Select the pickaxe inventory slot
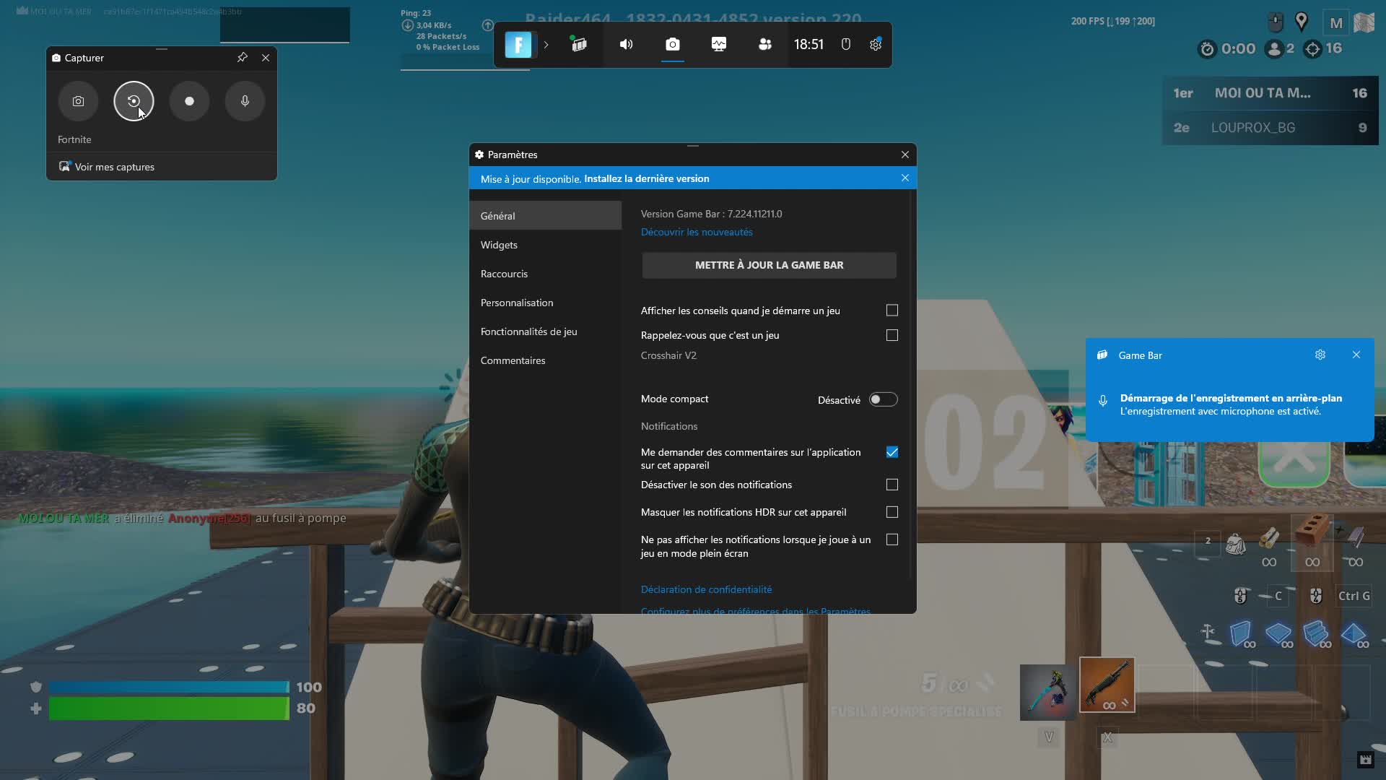Image resolution: width=1386 pixels, height=780 pixels. pos(1047,693)
